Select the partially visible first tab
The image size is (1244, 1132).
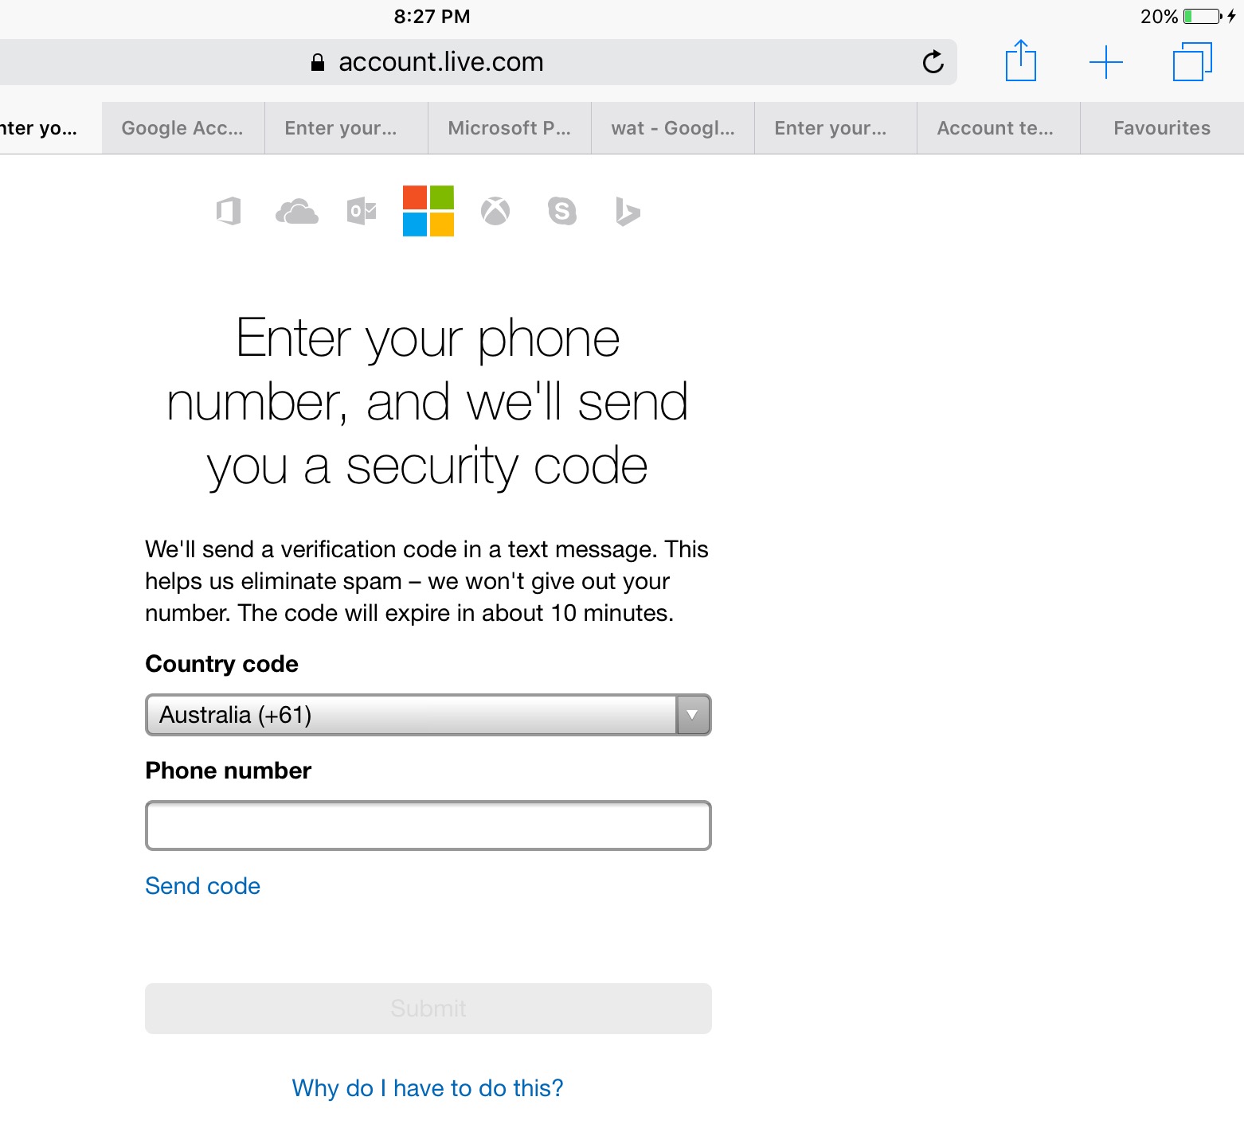tap(50, 128)
